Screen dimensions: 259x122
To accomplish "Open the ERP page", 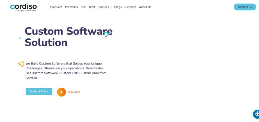I will (x=83, y=7).
